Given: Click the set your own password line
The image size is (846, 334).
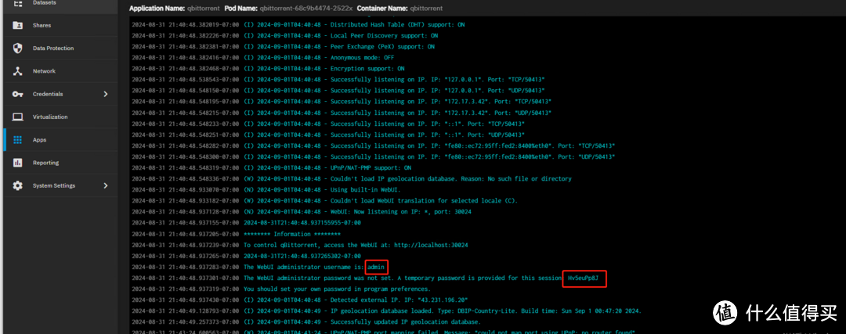Looking at the screenshot, I should pyautogui.click(x=281, y=289).
